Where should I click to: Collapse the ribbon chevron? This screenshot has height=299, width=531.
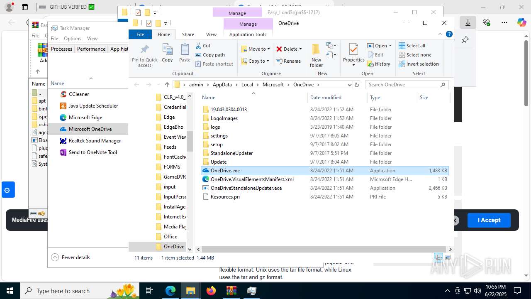(x=440, y=34)
